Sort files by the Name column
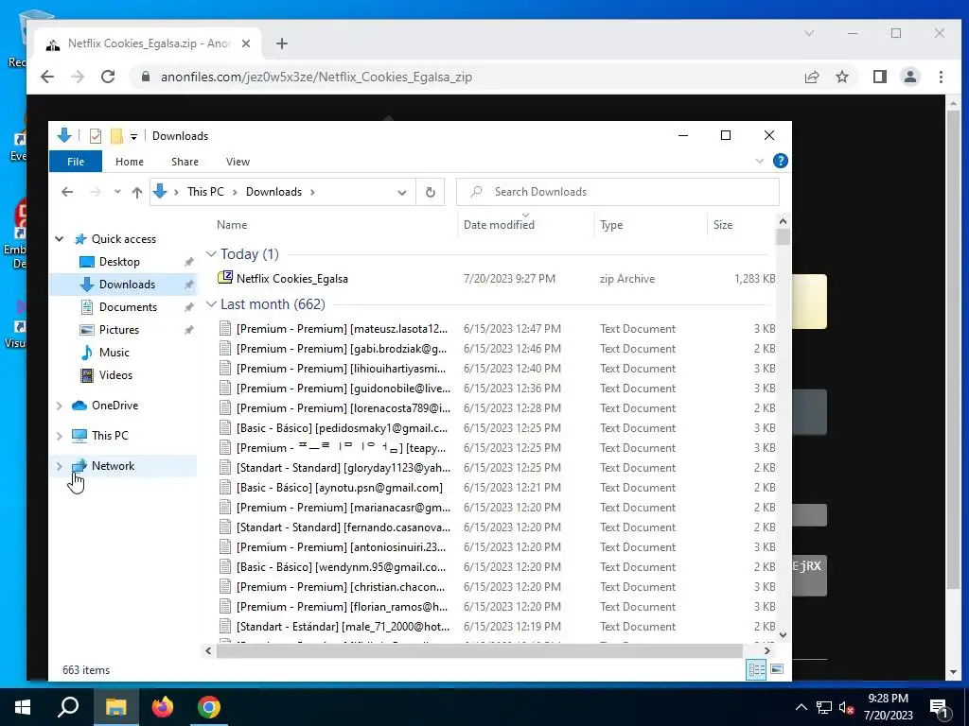 232,225
